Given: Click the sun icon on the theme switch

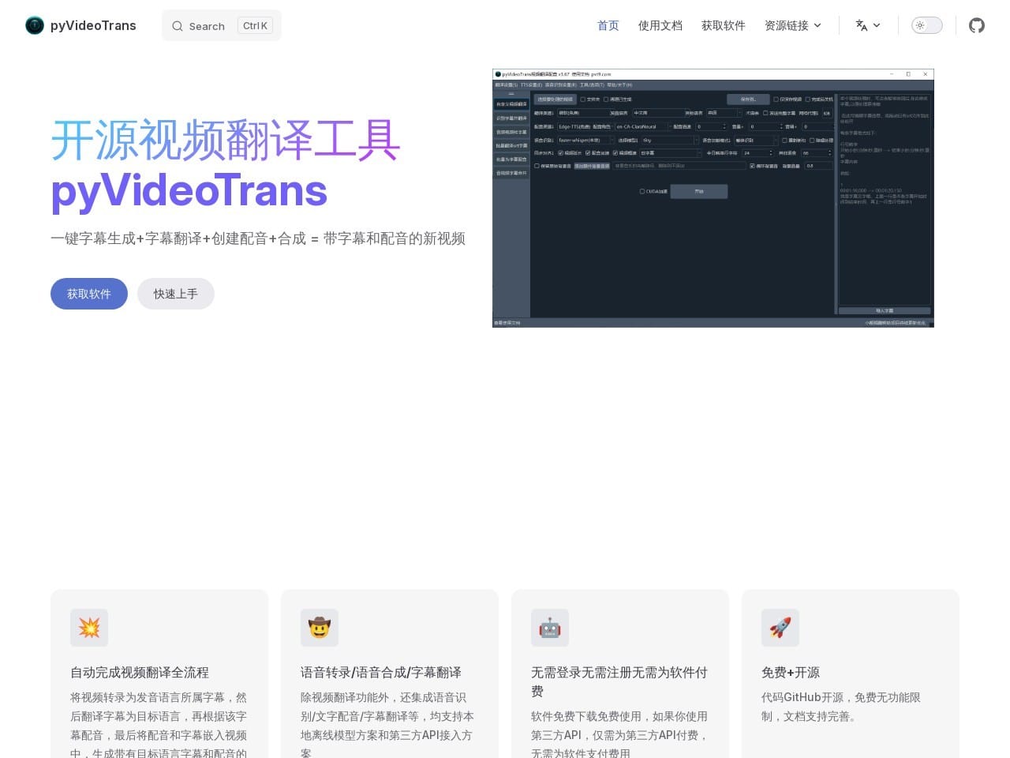Looking at the screenshot, I should pos(920,25).
